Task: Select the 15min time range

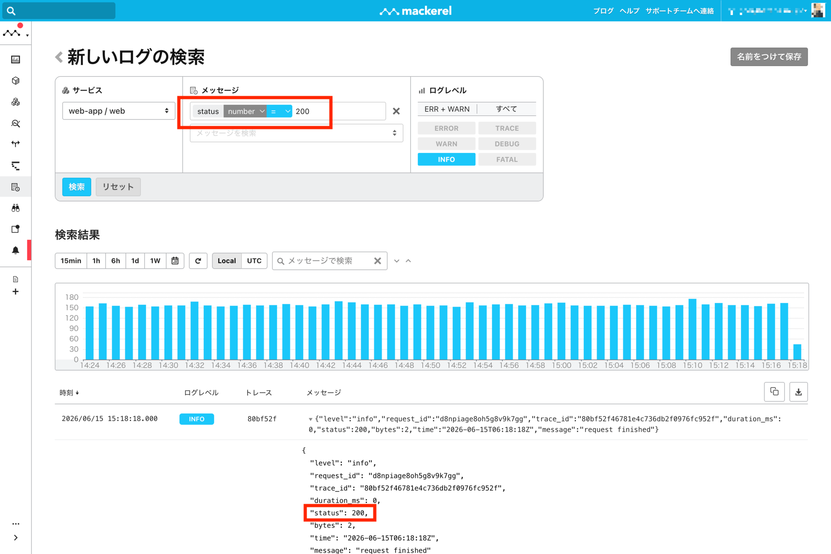Action: 71,261
